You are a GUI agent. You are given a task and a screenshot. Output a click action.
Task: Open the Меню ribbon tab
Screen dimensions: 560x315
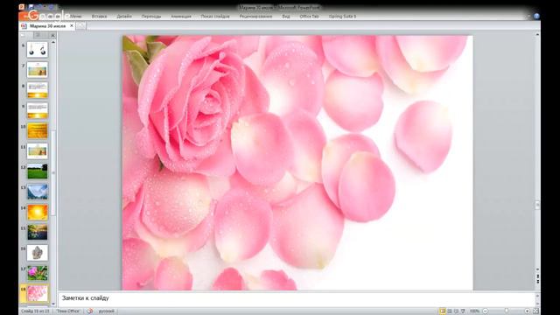[x=75, y=17]
